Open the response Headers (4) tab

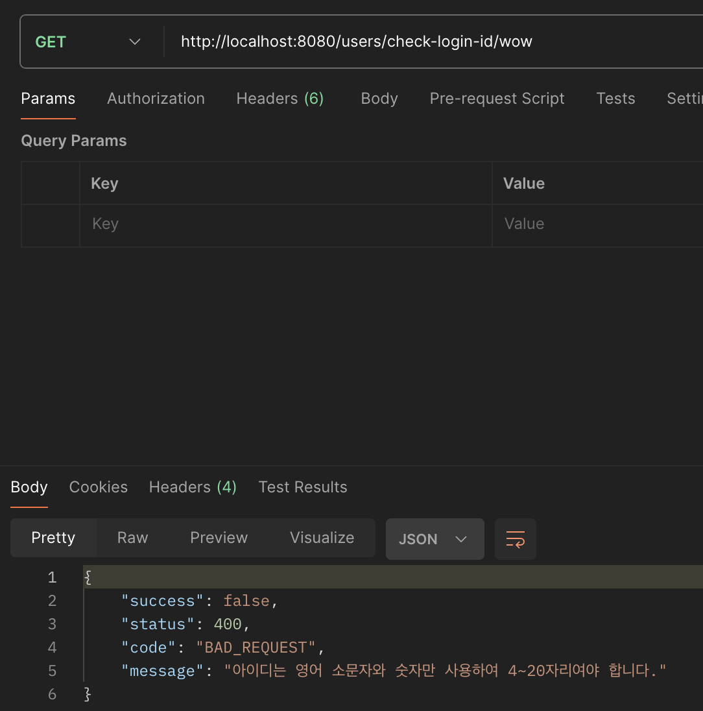click(193, 487)
